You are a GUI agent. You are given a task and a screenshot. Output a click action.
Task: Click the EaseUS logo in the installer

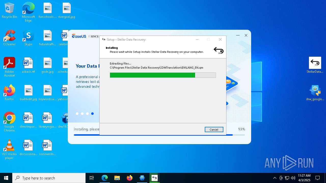click(79, 36)
